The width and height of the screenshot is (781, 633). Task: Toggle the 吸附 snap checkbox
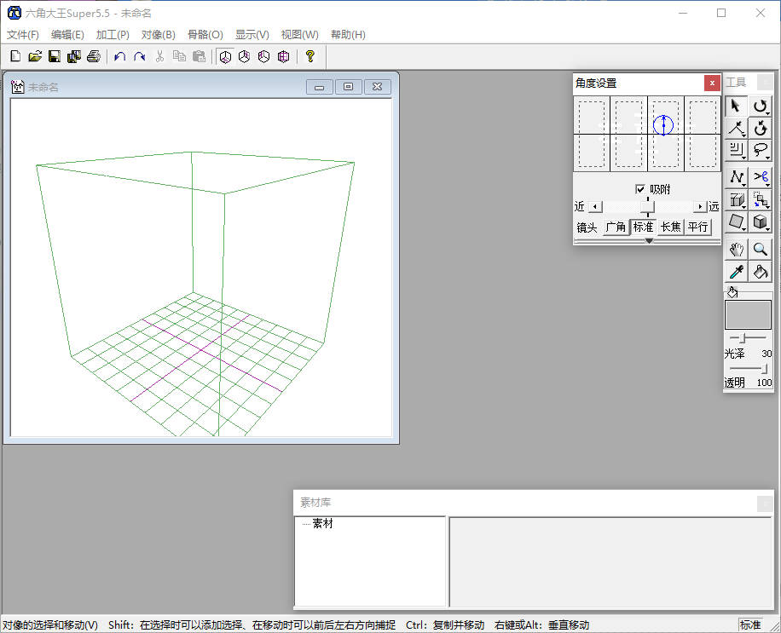[640, 189]
